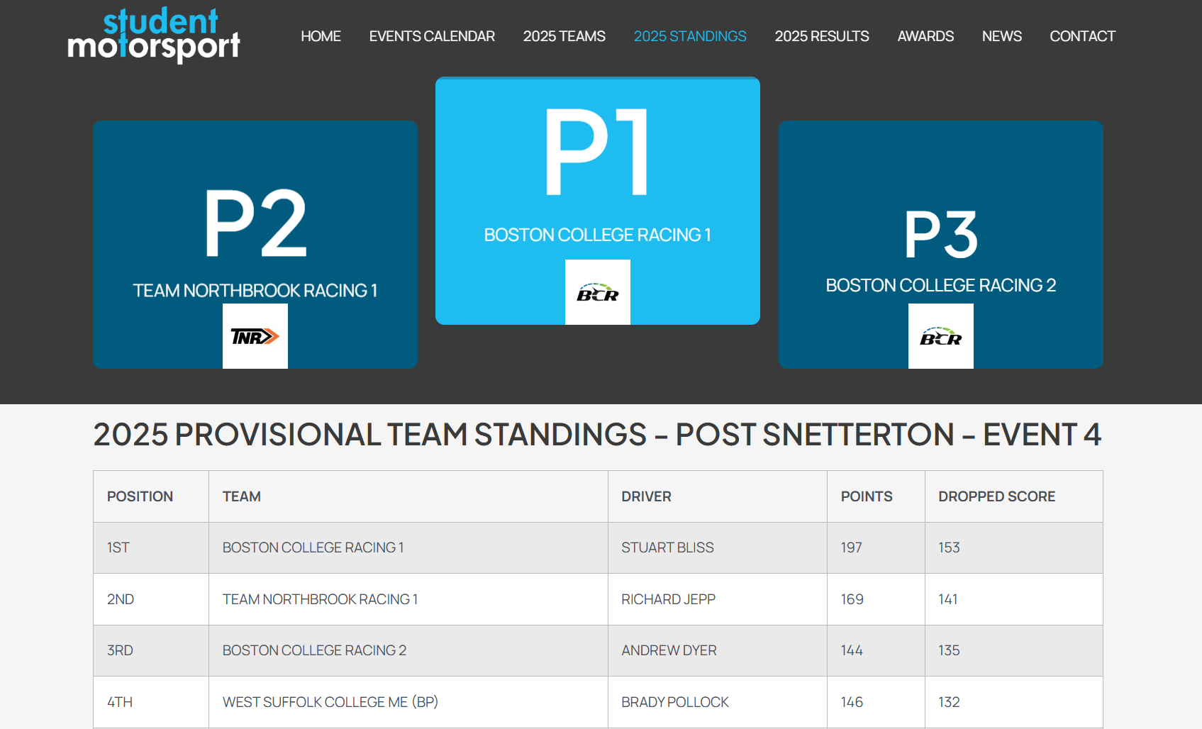Click driver name Brady Pollock
1202x729 pixels.
675,702
